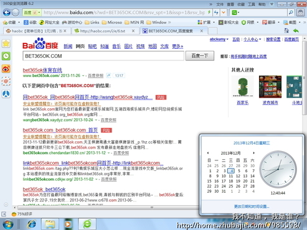This screenshot has height=230, width=307.
Task: Open 百度快照 for the first result
Action: click(95, 76)
